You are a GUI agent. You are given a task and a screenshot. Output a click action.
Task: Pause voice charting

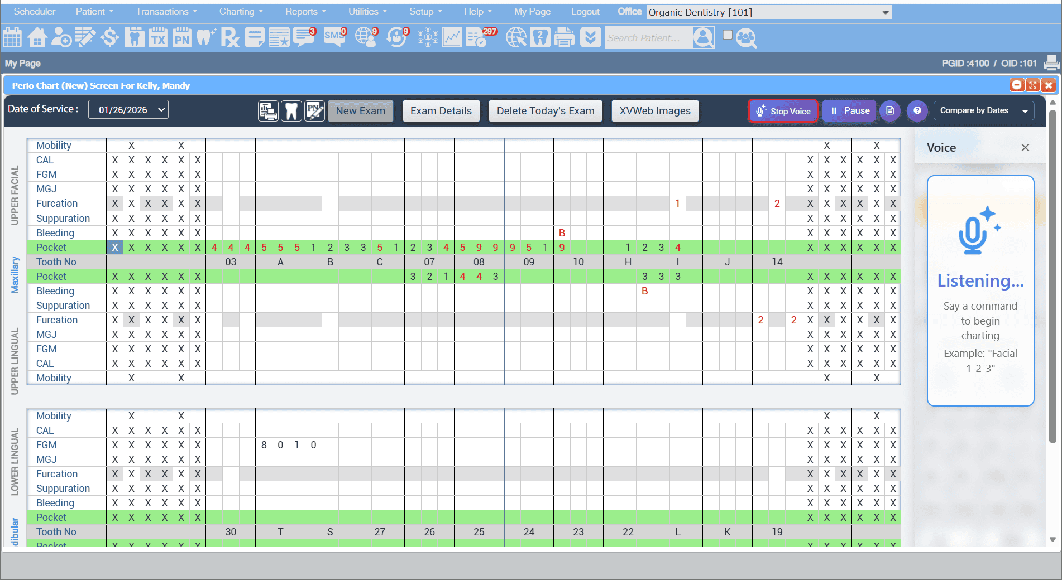coord(849,111)
